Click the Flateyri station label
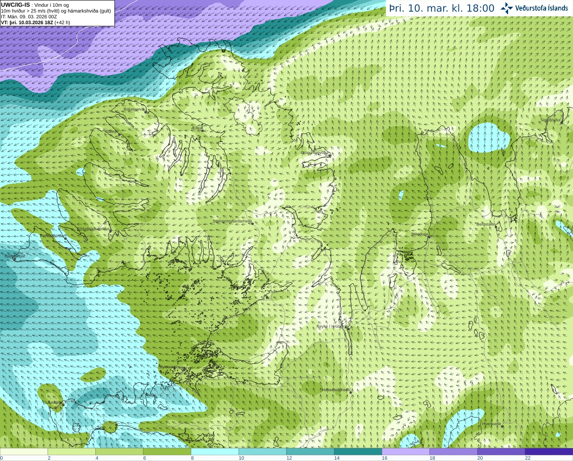Viewport: 573px width, 461px height. coord(111,132)
